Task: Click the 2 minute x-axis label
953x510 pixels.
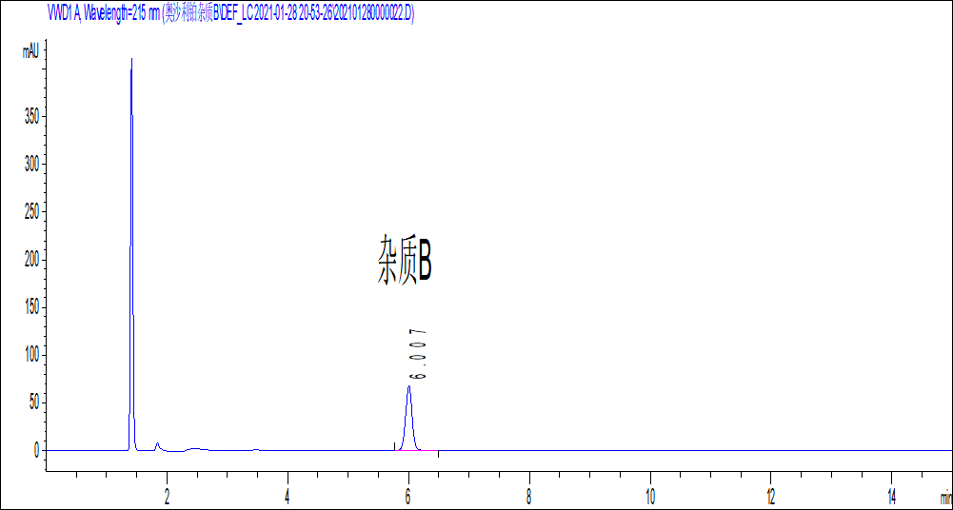Action: coord(168,495)
